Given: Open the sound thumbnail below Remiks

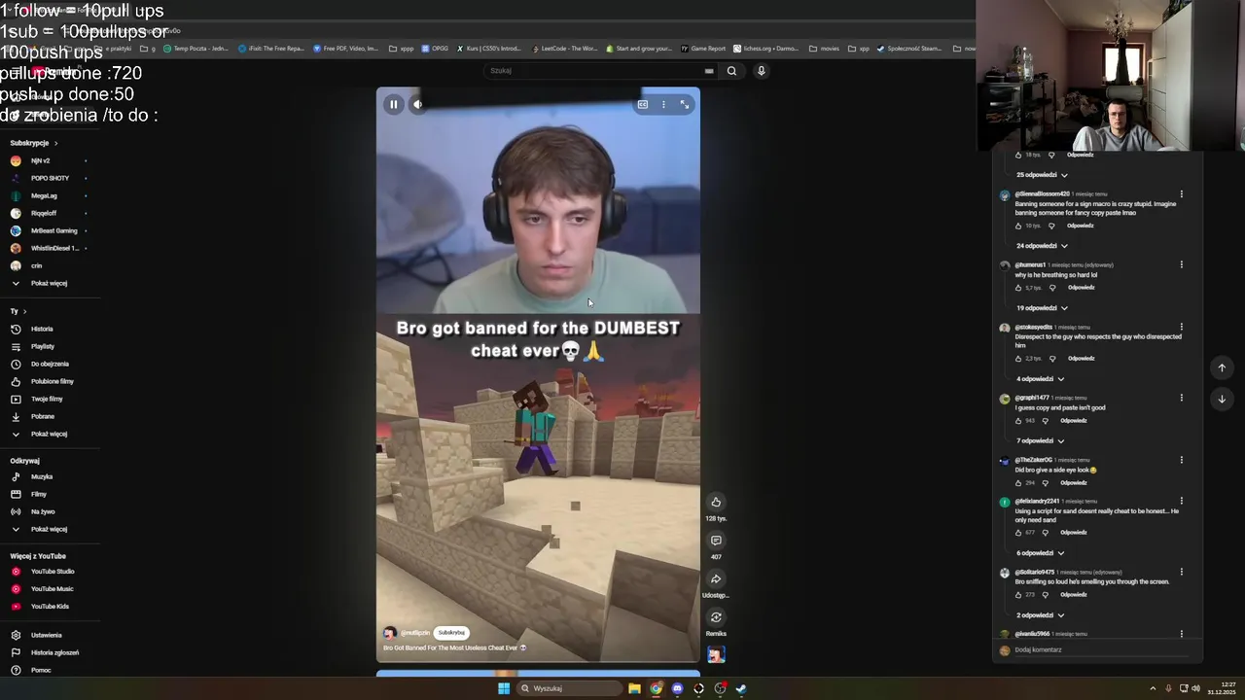Looking at the screenshot, I should 716,655.
